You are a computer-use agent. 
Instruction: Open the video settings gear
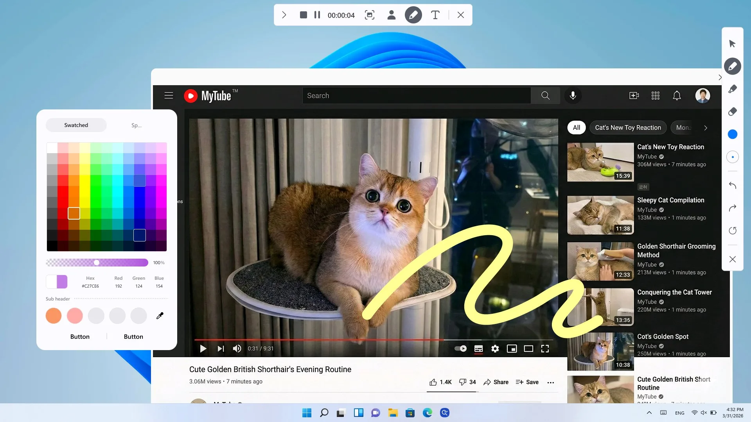[495, 349]
